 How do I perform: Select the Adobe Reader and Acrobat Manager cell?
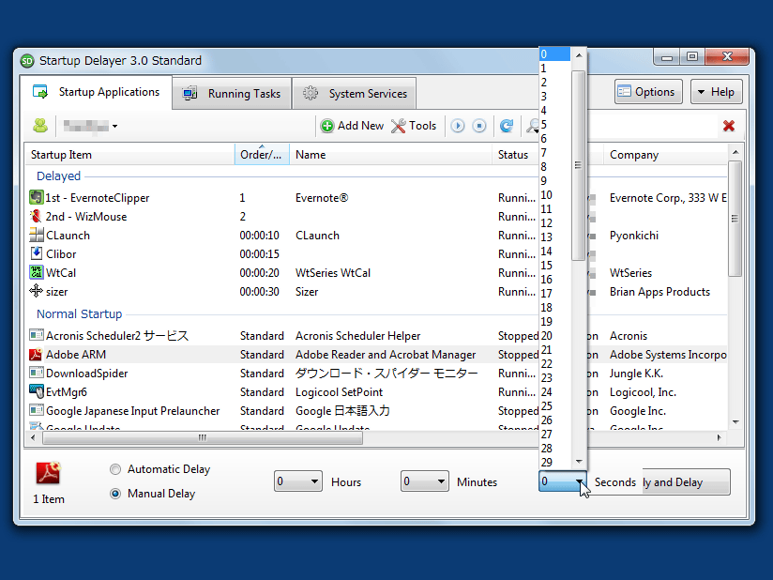386,355
